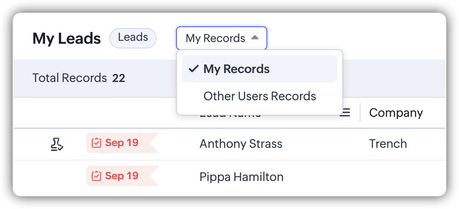
Task: Sort by the Company column header
Action: (x=395, y=113)
